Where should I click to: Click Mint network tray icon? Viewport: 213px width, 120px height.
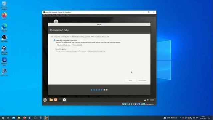145,100
